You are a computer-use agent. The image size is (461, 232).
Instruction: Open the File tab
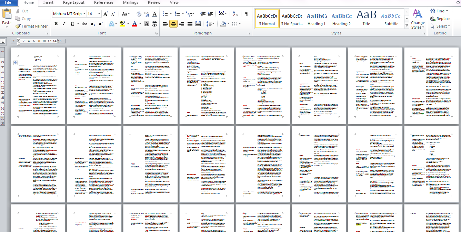8,2
